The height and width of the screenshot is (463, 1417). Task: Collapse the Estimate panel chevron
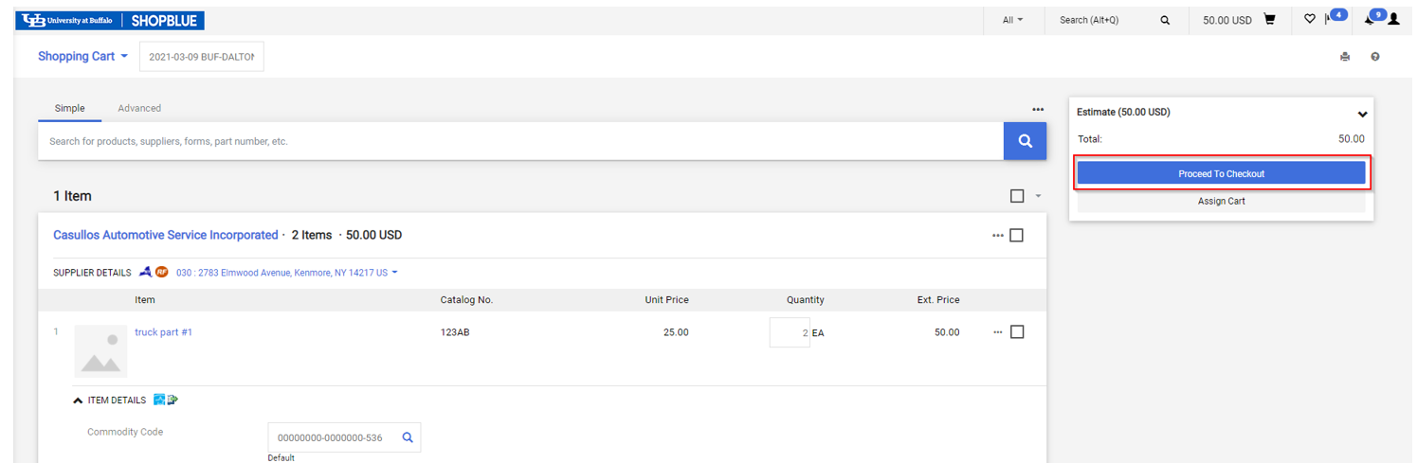pos(1362,114)
